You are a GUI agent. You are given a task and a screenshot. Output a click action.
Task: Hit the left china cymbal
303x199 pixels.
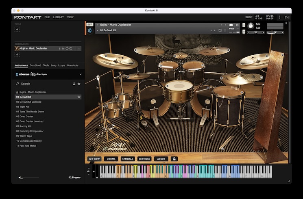pos(116,61)
